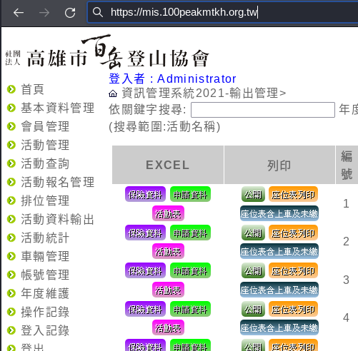358x351 pixels.
Task: Click the keyword search input field
Action: coord(263,110)
